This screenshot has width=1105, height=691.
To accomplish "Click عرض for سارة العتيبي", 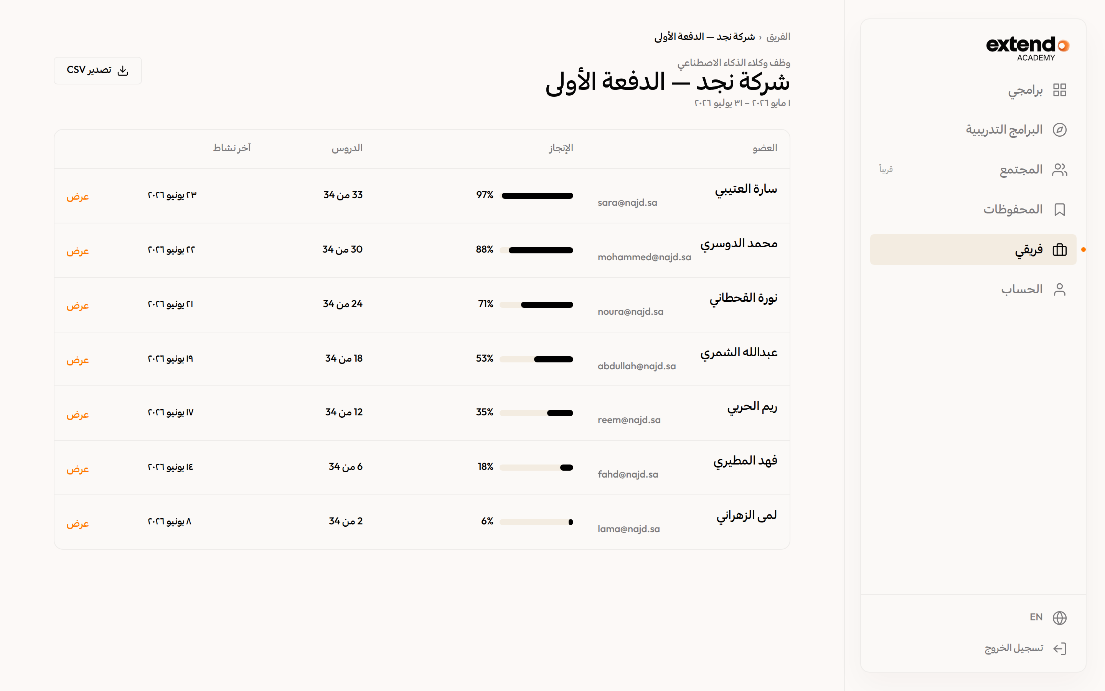I will tap(78, 196).
